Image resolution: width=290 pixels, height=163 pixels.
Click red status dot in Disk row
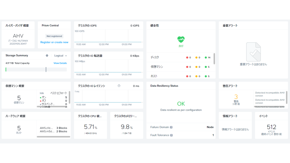(x=187, y=58)
